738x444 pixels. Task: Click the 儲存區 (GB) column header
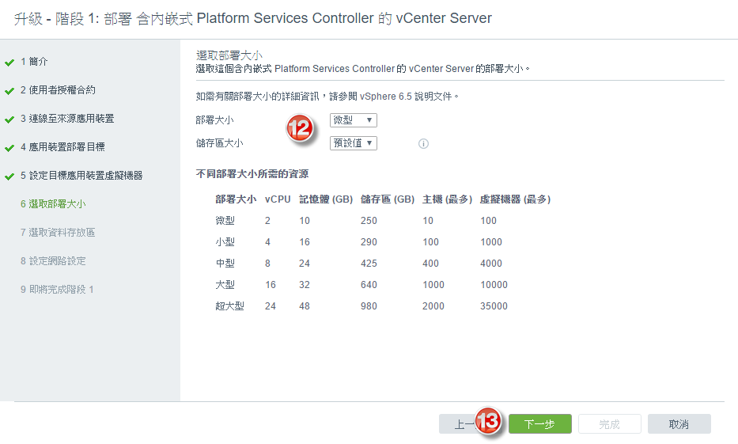(388, 199)
